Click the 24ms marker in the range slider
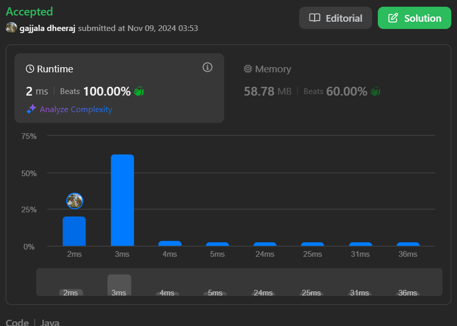Screen dimensions: 457x326 coord(263,293)
